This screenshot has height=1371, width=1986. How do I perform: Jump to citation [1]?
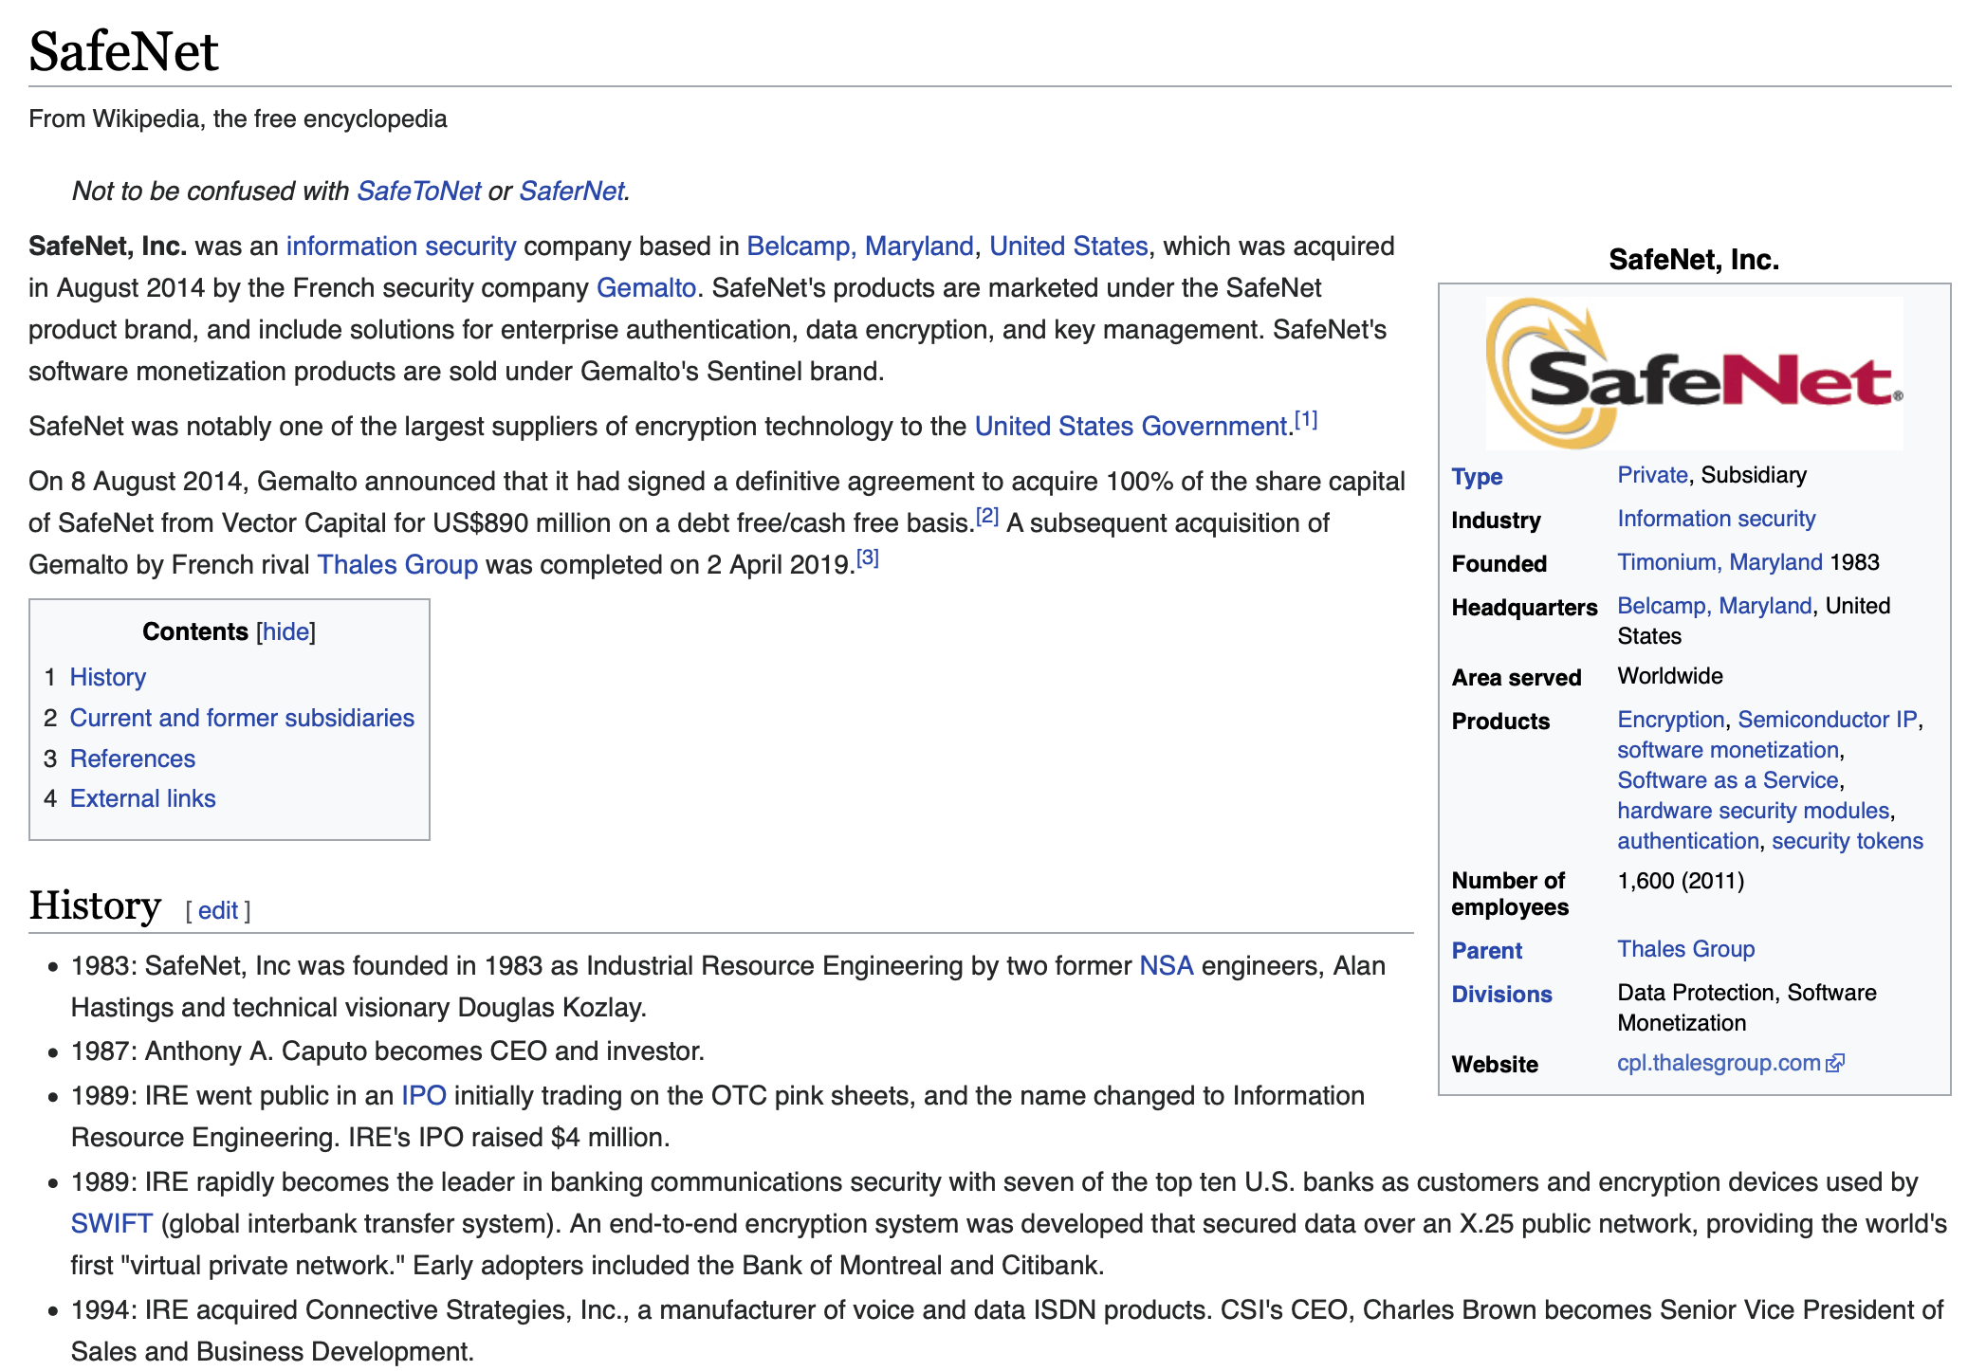(x=1306, y=419)
